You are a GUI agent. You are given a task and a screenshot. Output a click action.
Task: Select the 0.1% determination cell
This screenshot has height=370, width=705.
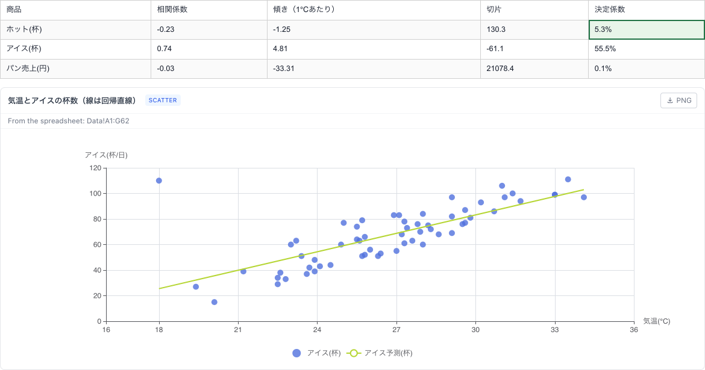click(647, 69)
